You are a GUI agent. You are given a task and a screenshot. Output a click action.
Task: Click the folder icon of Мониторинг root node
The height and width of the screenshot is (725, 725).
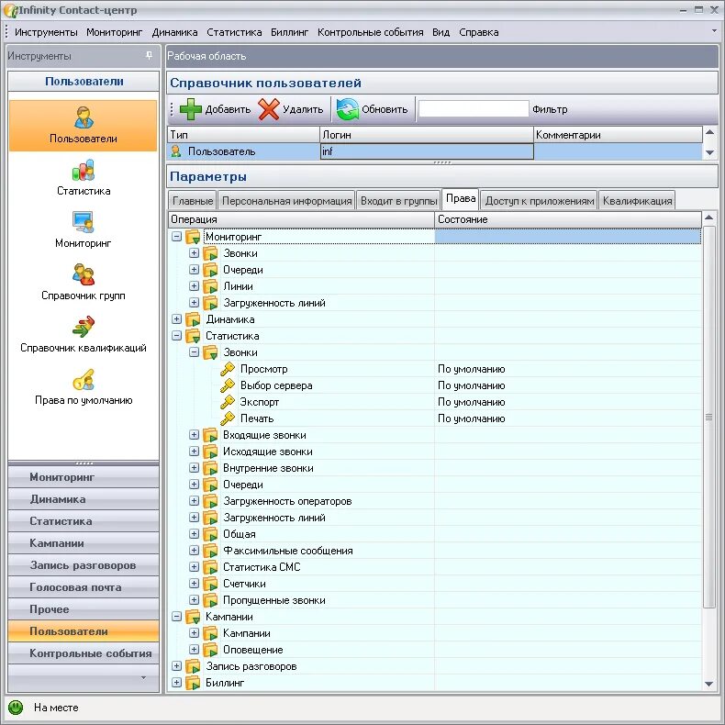pyautogui.click(x=193, y=237)
